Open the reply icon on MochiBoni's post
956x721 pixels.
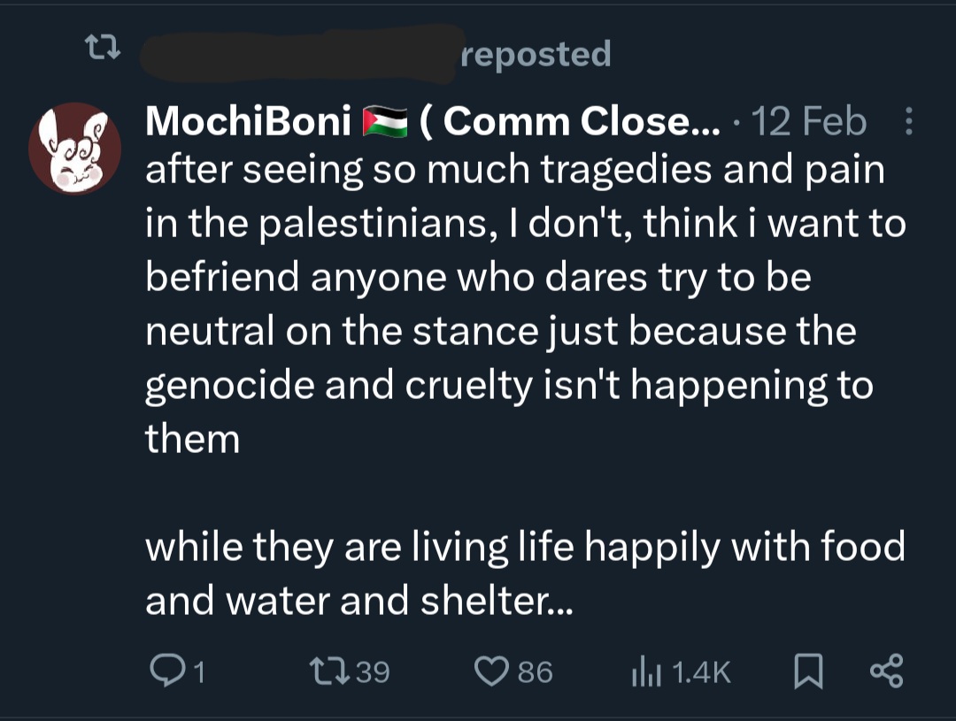click(165, 672)
